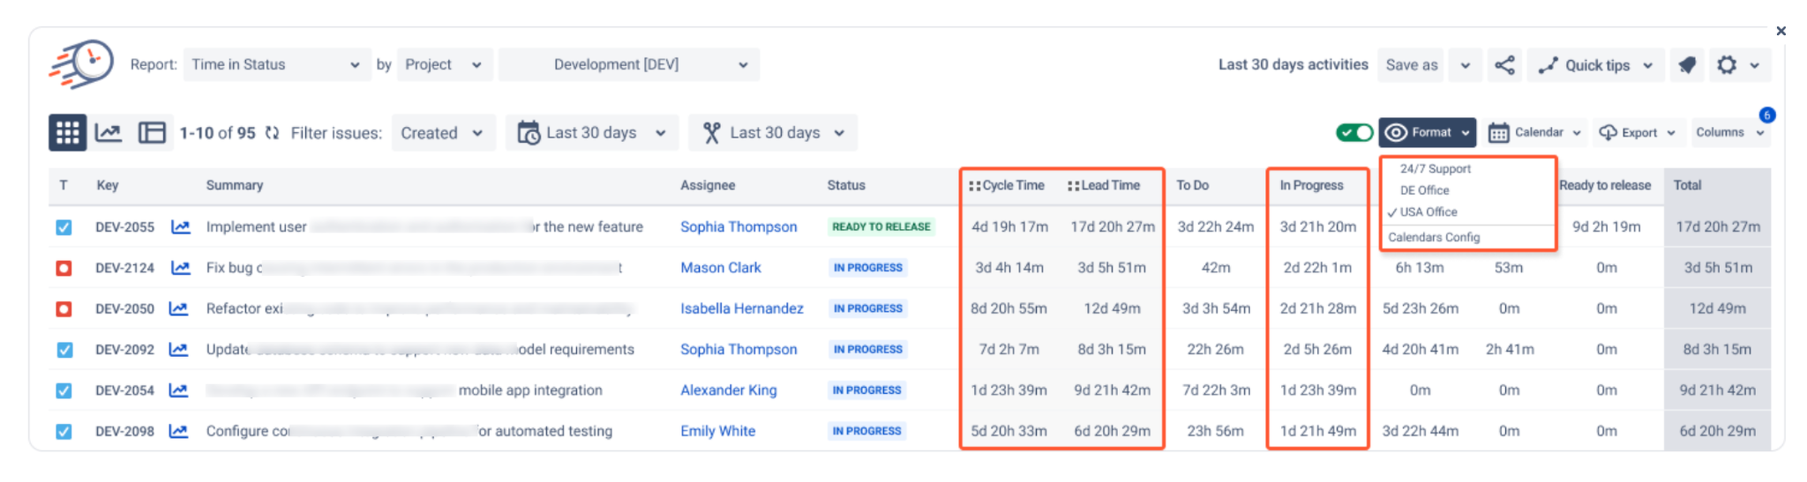
Task: Open assignee Emily White link
Action: [x=718, y=431]
